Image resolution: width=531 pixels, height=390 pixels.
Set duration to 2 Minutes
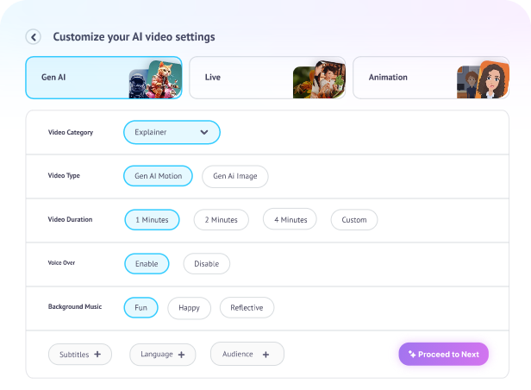[222, 220]
